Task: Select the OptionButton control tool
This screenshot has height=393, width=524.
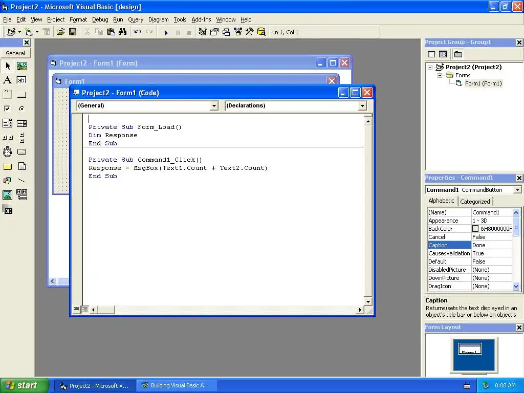Action: click(21, 108)
